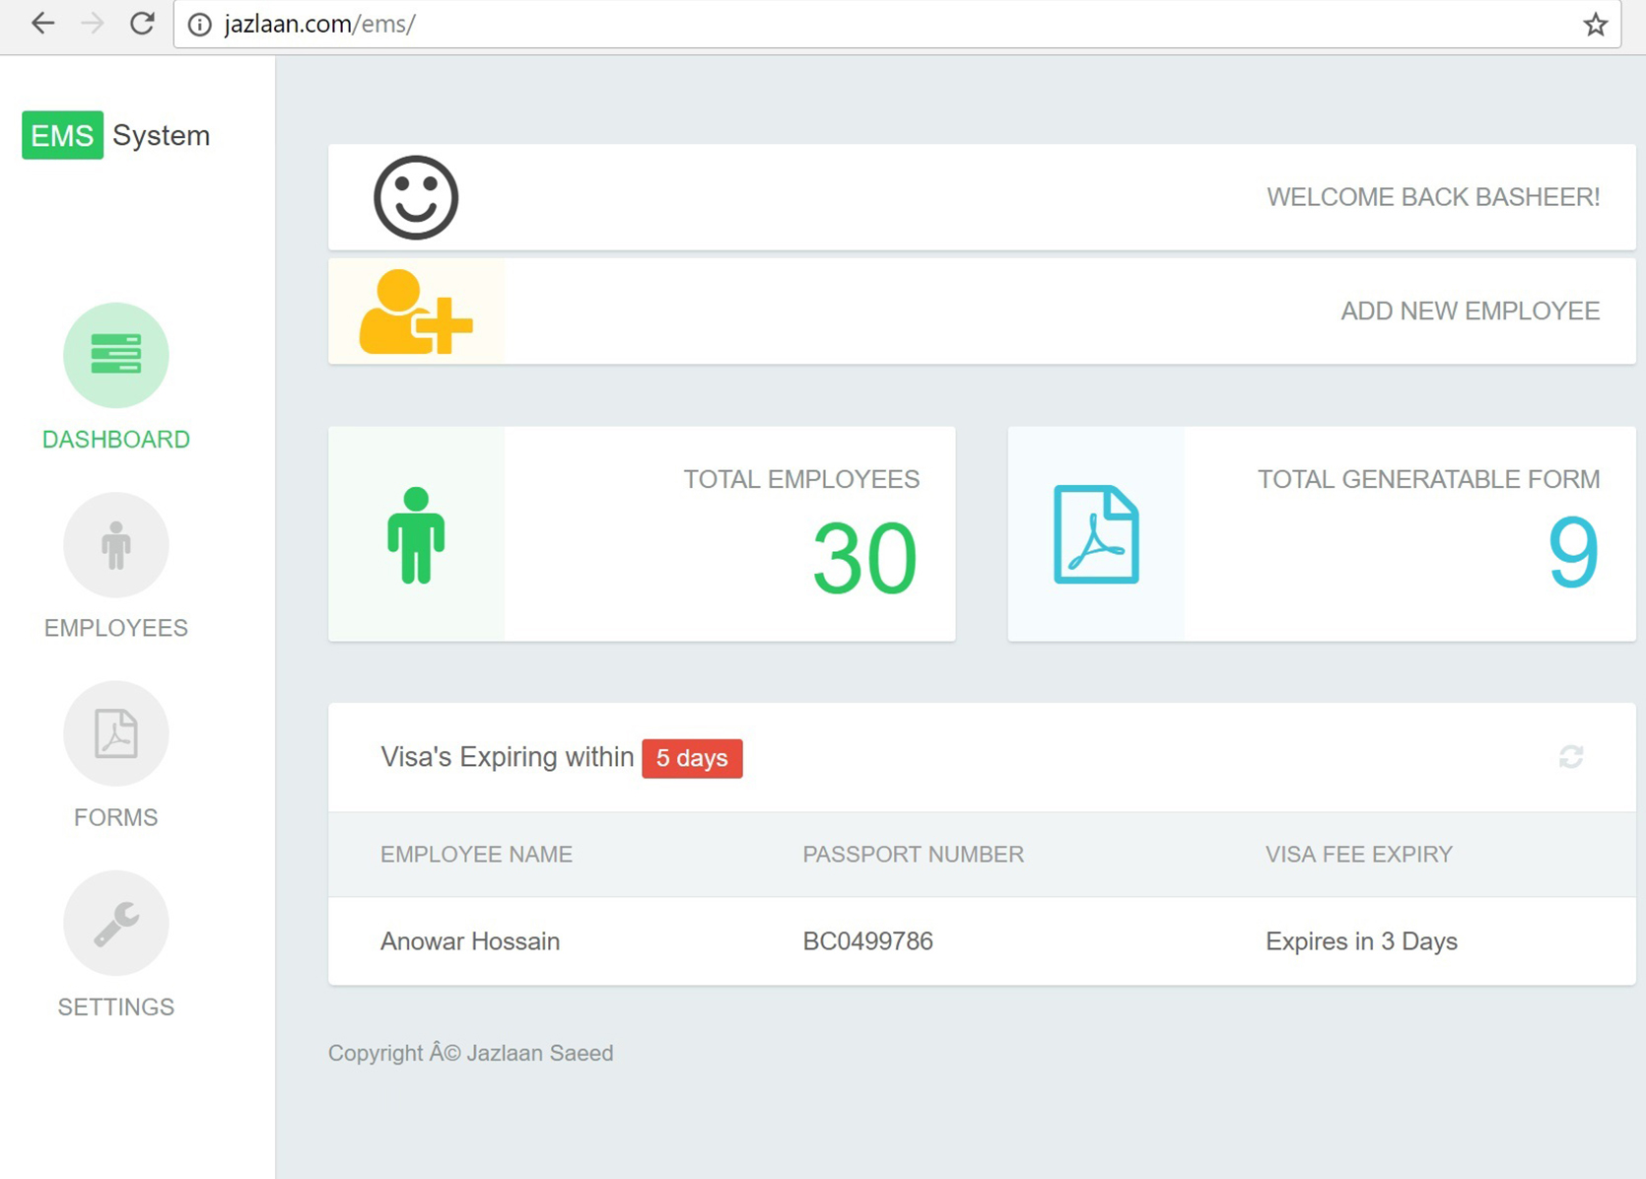The width and height of the screenshot is (1646, 1179).
Task: Click the red 5 days badge
Action: (x=692, y=758)
